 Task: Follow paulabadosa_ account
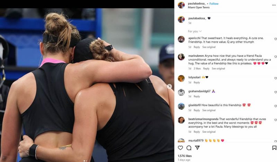pyautogui.click(x=214, y=3)
